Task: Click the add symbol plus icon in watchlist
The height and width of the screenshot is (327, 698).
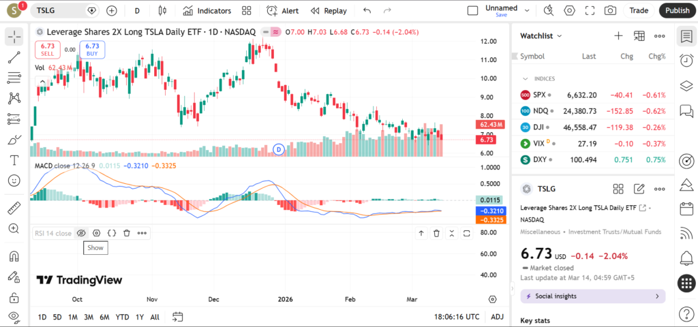Action: pos(618,36)
